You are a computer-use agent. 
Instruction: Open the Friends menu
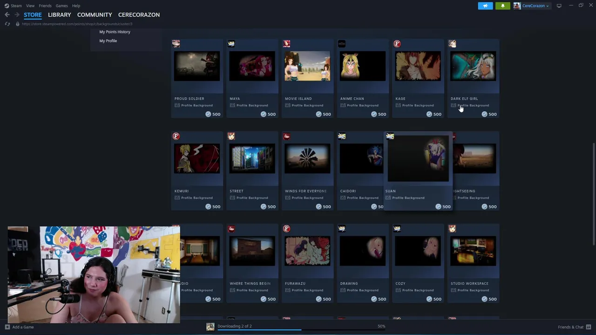[45, 6]
